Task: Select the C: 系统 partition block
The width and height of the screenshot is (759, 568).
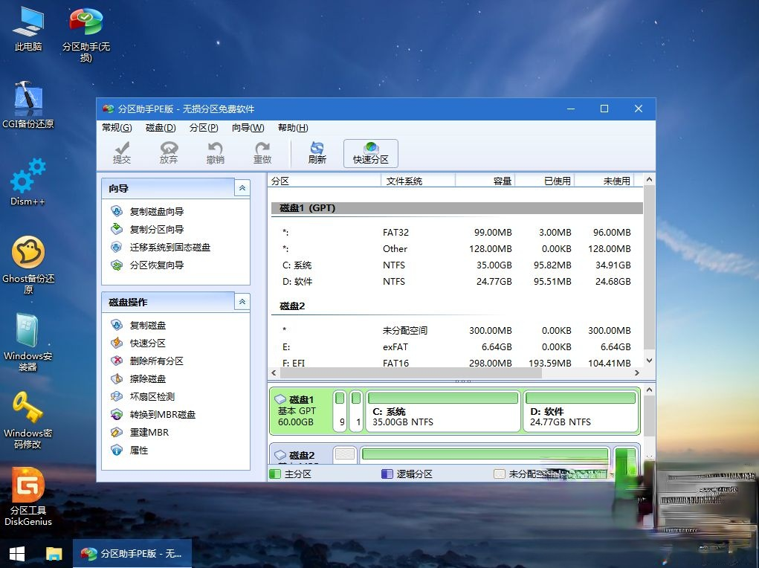Action: tap(442, 411)
